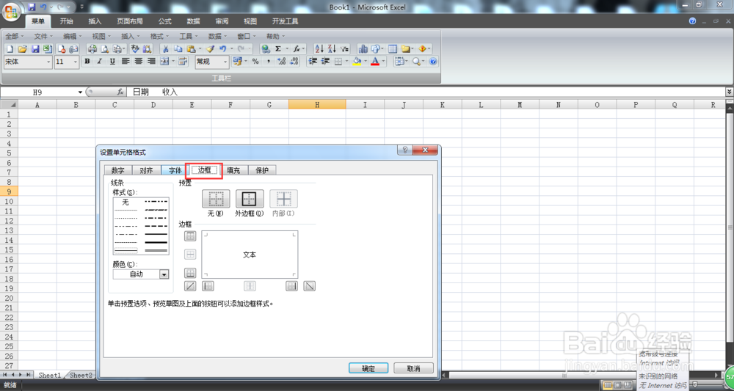
Task: Open the 工具 classic menu
Action: pos(188,36)
